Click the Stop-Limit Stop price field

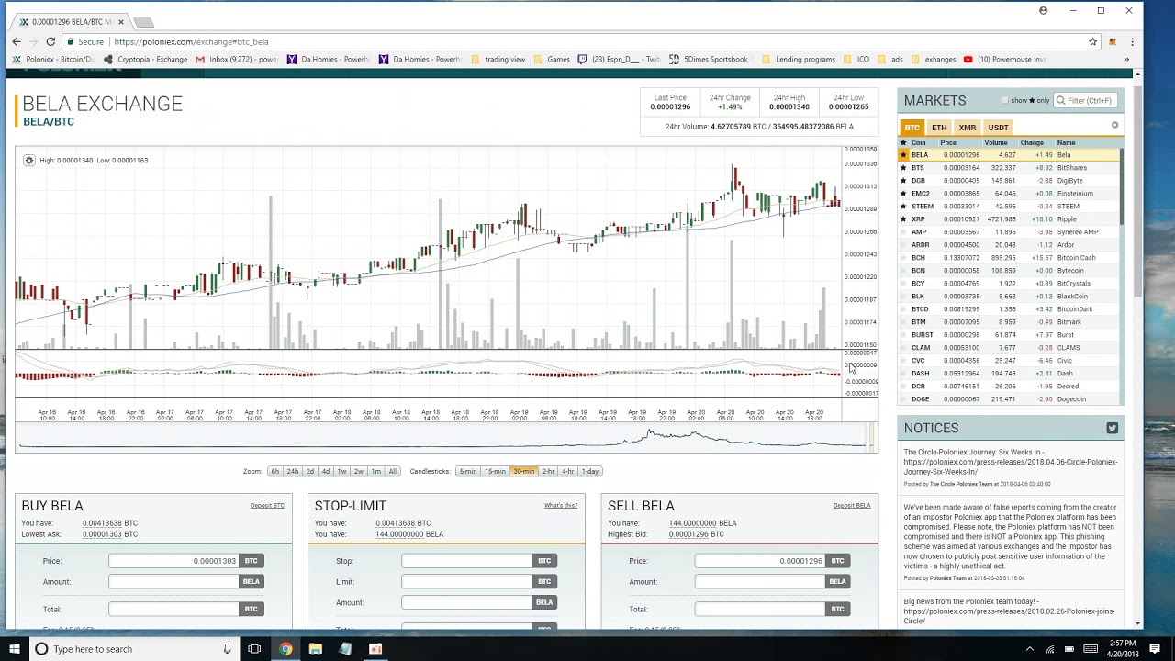pos(467,561)
